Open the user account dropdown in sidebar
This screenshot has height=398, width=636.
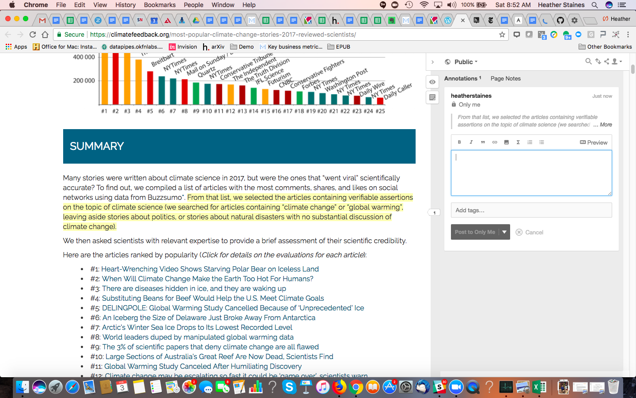617,61
